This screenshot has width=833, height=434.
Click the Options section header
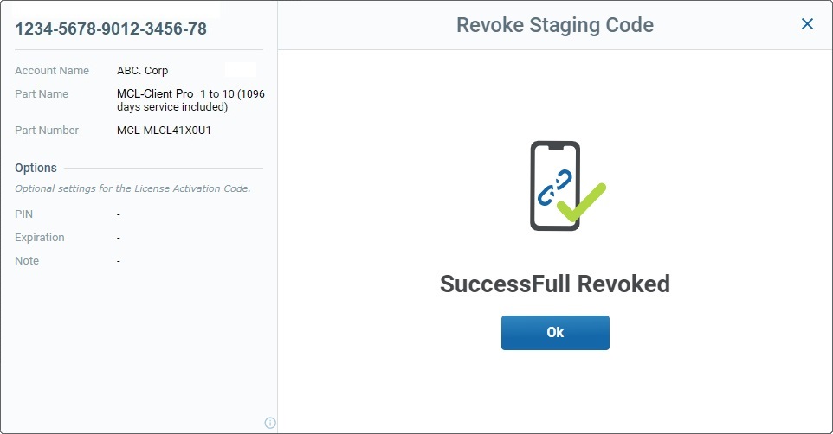coord(36,168)
